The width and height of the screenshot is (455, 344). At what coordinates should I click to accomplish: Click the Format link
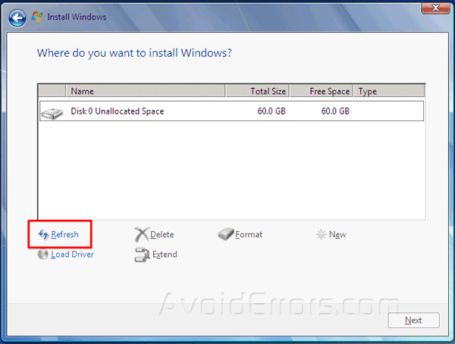point(249,234)
